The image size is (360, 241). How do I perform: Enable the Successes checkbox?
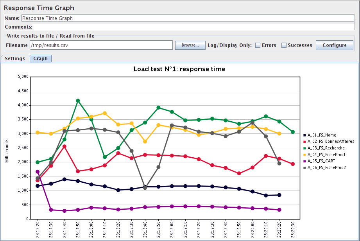click(284, 45)
